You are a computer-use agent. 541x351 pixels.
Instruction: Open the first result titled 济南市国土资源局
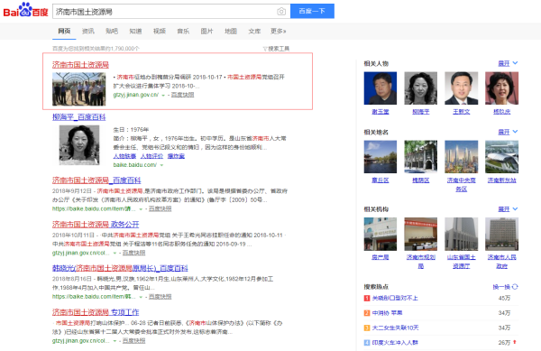point(81,65)
